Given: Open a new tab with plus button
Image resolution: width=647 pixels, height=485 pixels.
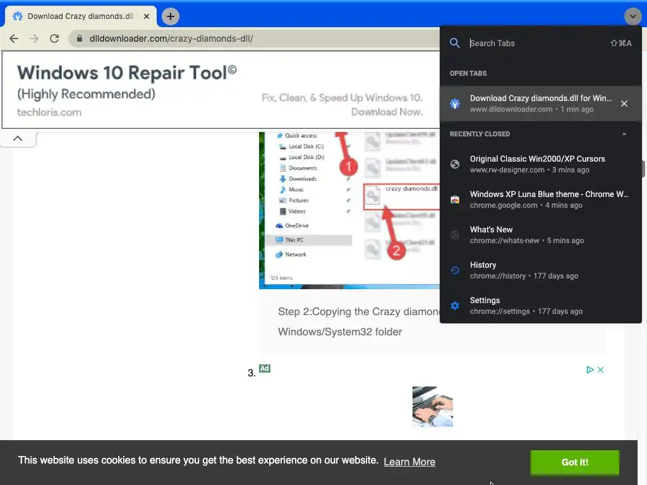Looking at the screenshot, I should [x=171, y=16].
